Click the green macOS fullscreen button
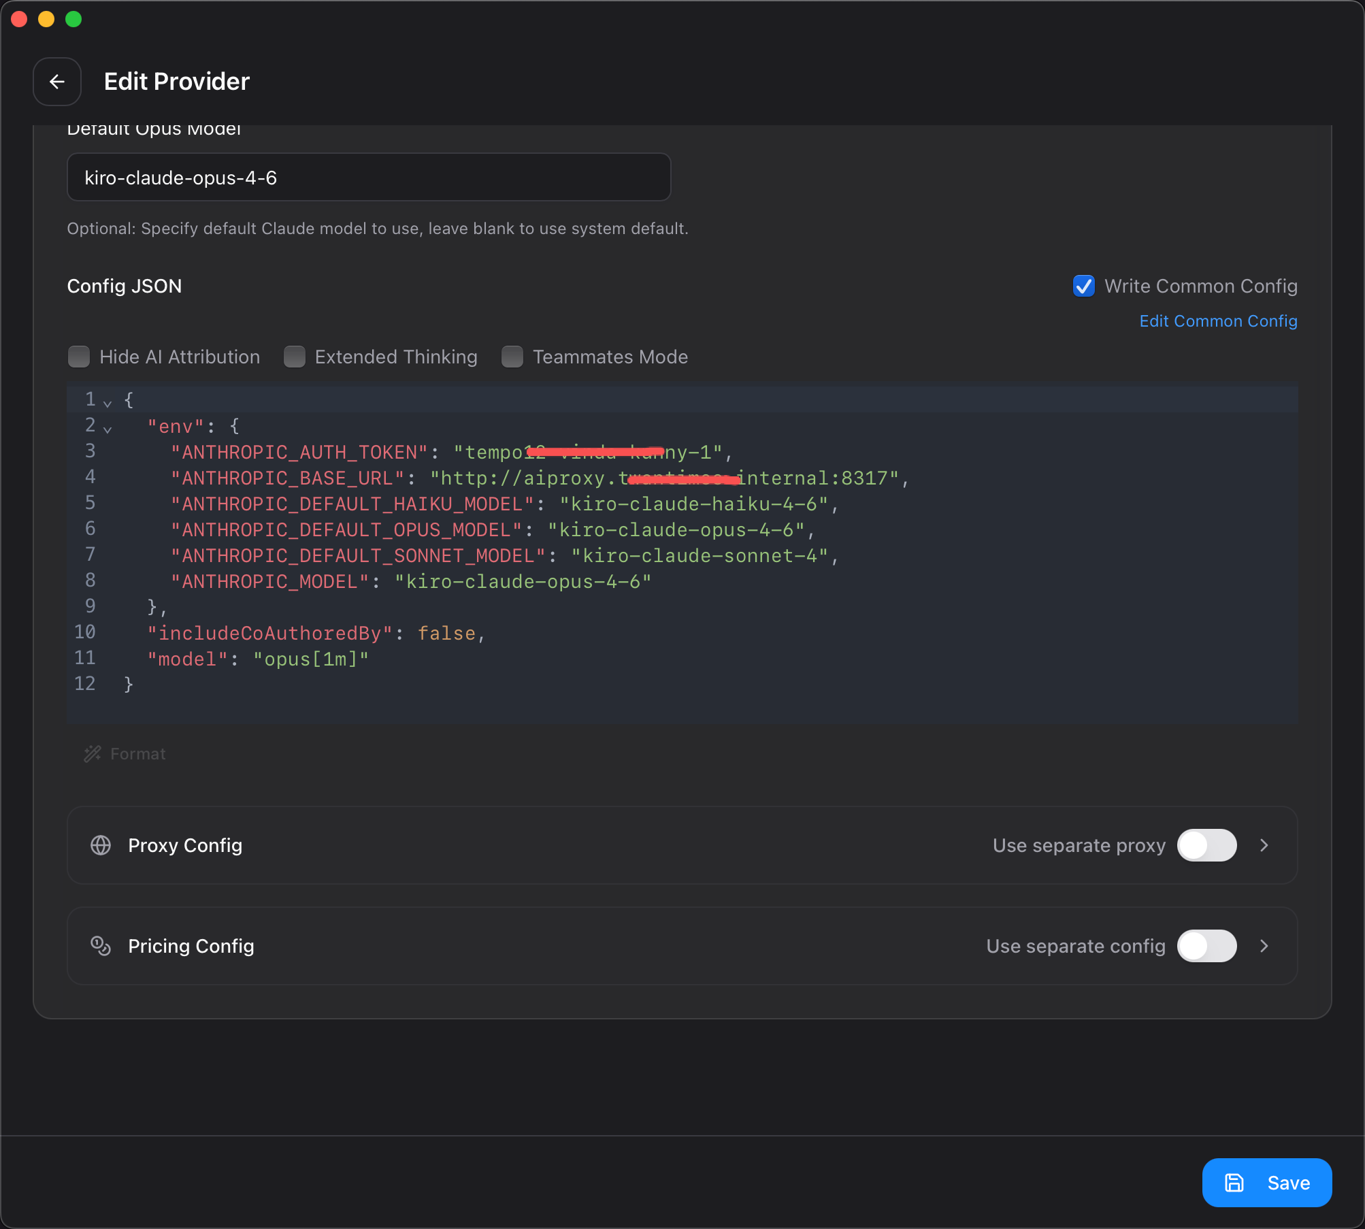This screenshot has width=1365, height=1229. 73,19
